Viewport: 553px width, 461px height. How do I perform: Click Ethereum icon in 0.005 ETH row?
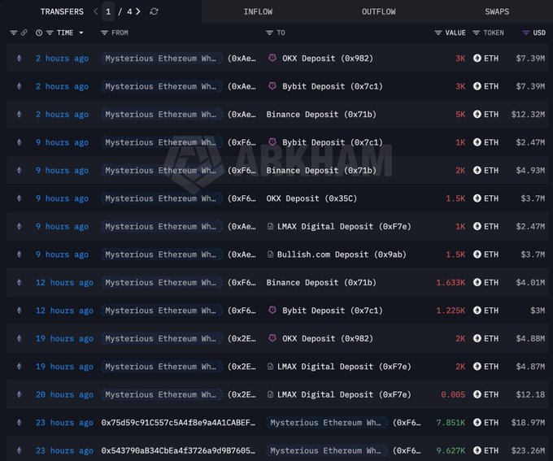[20, 394]
